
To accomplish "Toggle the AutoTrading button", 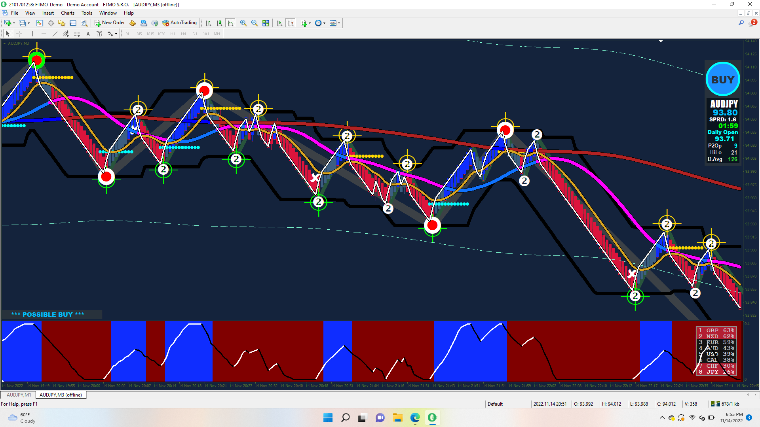I will 179,23.
